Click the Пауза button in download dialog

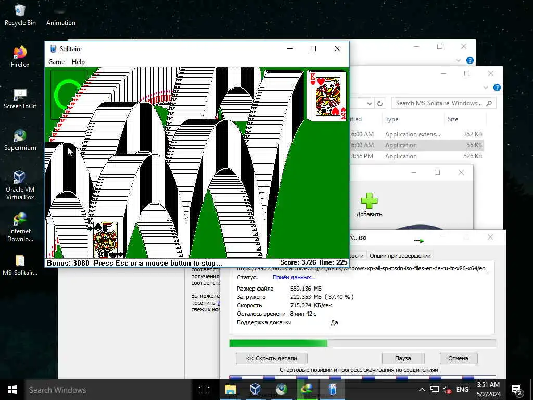click(403, 358)
